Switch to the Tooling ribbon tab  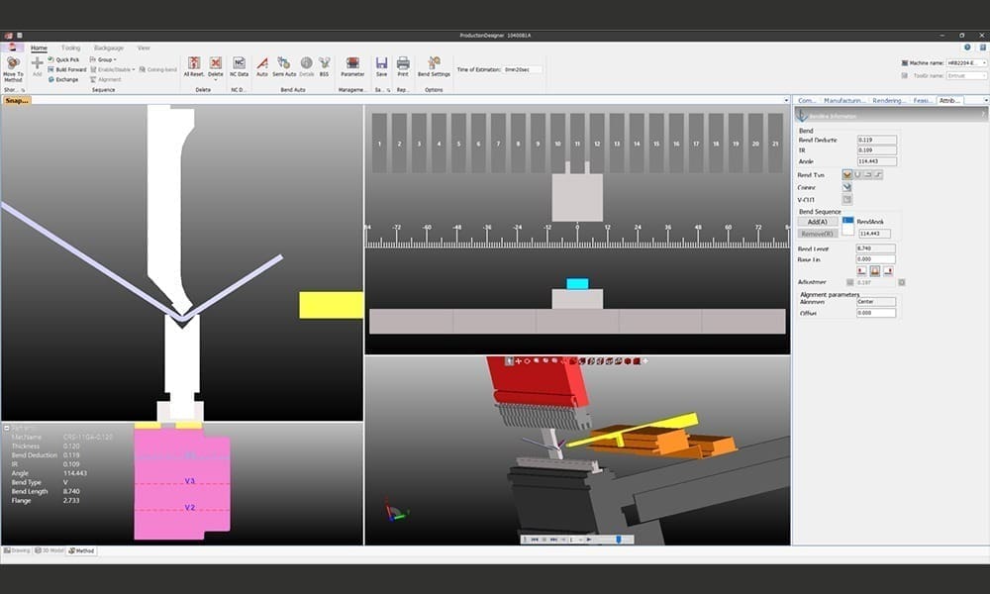tap(71, 48)
